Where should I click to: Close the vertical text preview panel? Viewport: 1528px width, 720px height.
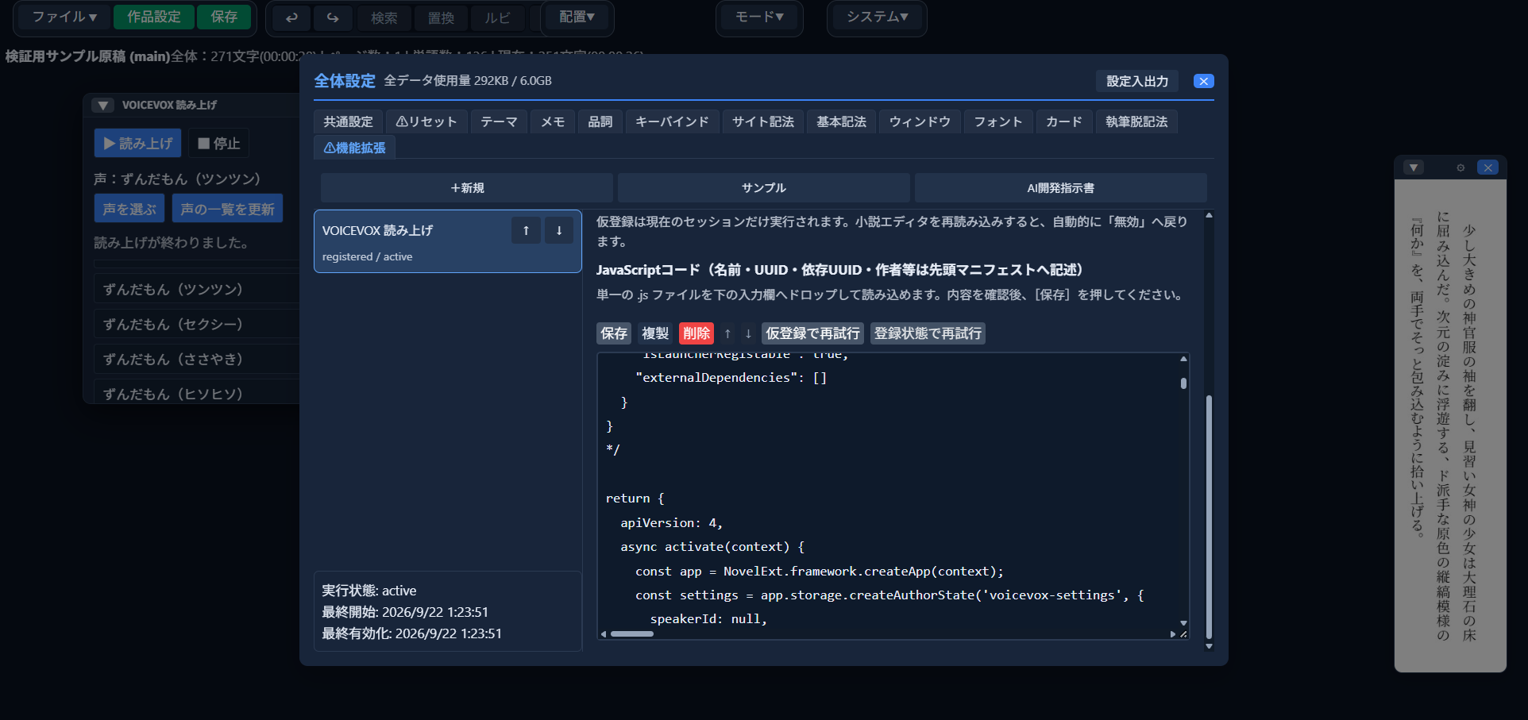(x=1487, y=167)
